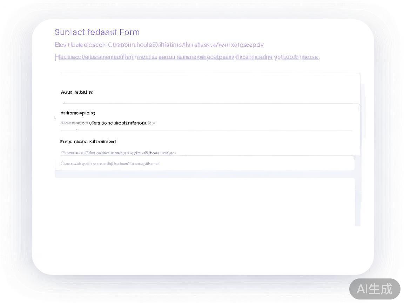Click circular symbol starting the third placeholder
The image size is (404, 303).
[x=63, y=153]
